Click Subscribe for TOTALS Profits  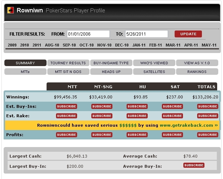pyautogui.click(x=208, y=135)
